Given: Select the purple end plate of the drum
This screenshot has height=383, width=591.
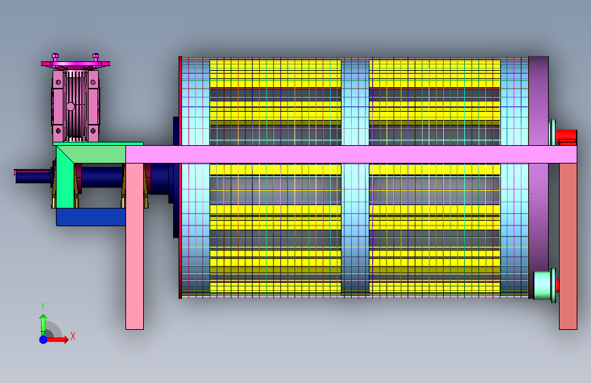Looking at the screenshot, I should click(539, 177).
